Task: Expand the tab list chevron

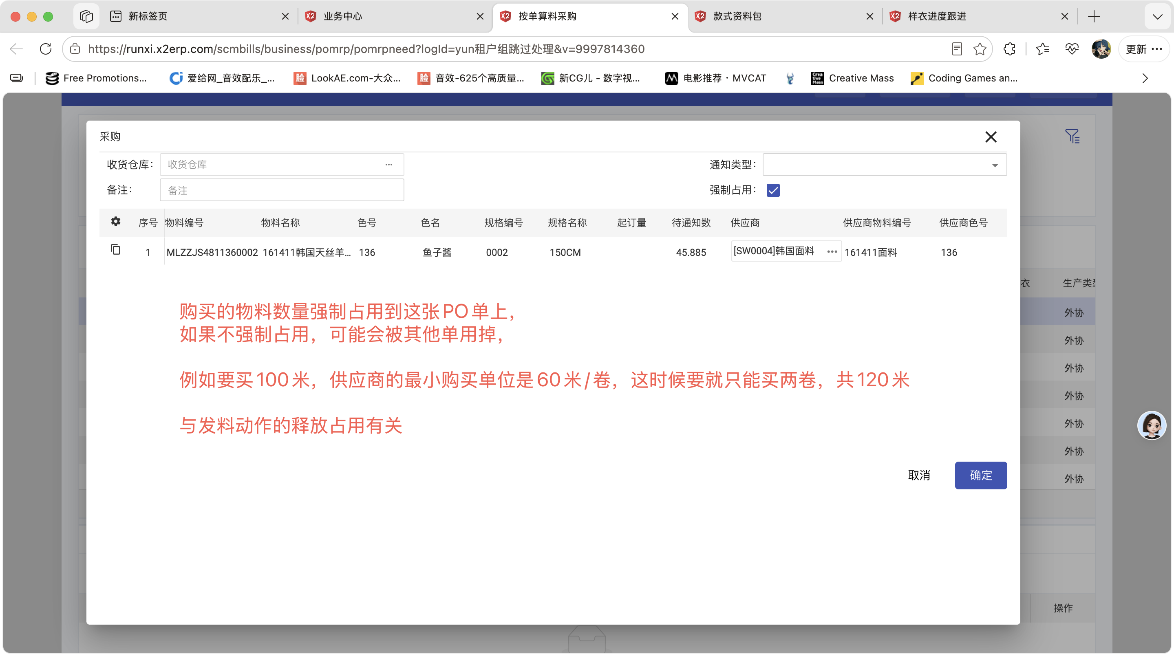Action: pos(1157,16)
